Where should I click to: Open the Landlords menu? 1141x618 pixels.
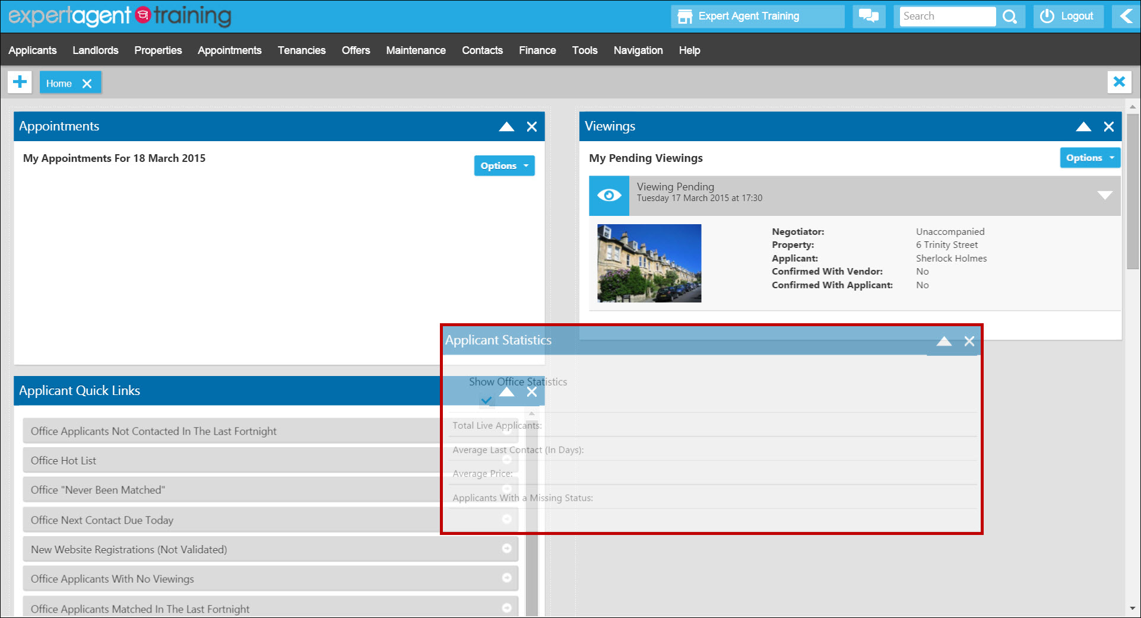tap(96, 50)
